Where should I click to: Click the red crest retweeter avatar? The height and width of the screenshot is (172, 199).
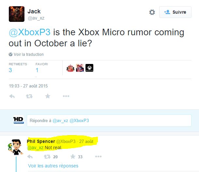[70, 68]
